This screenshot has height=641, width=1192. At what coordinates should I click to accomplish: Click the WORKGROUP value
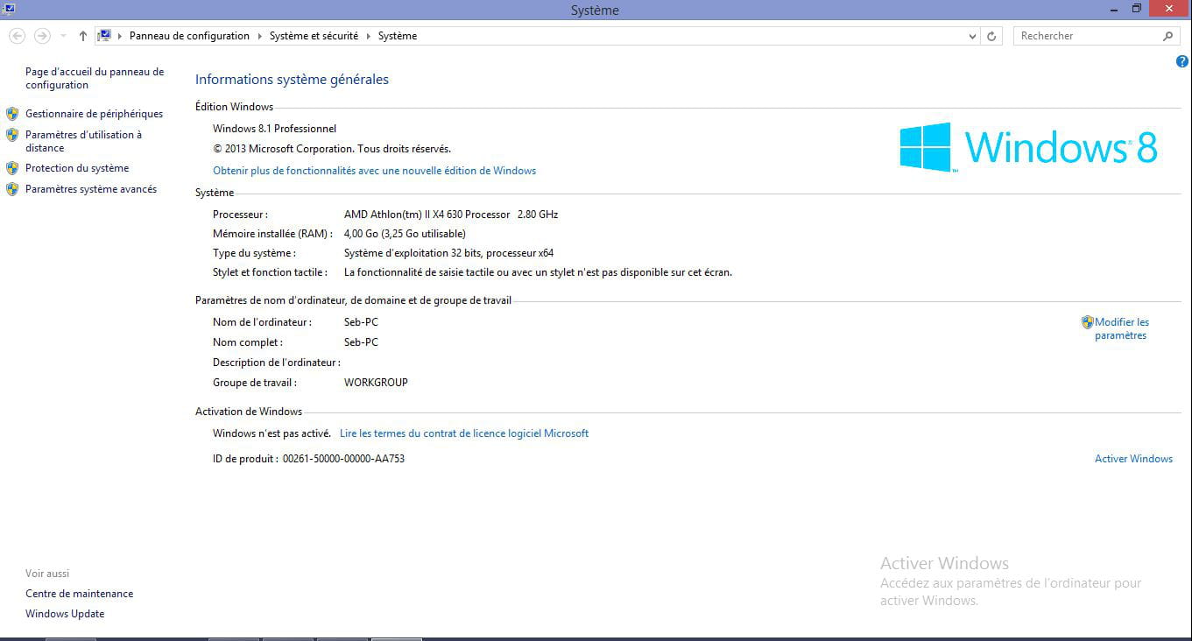pyautogui.click(x=376, y=383)
